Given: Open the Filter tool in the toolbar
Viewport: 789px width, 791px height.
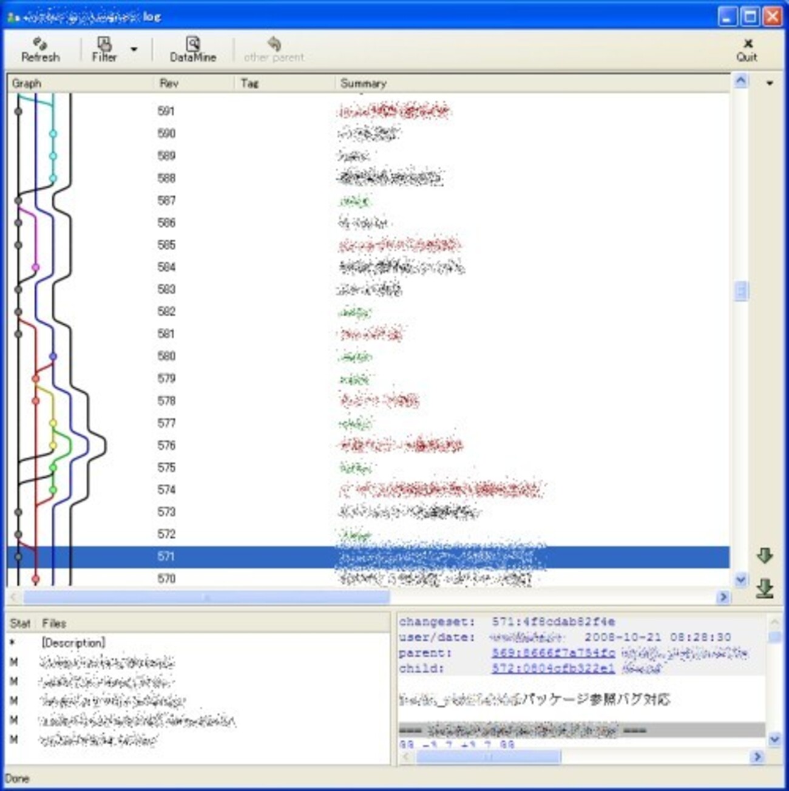Looking at the screenshot, I should [x=104, y=50].
